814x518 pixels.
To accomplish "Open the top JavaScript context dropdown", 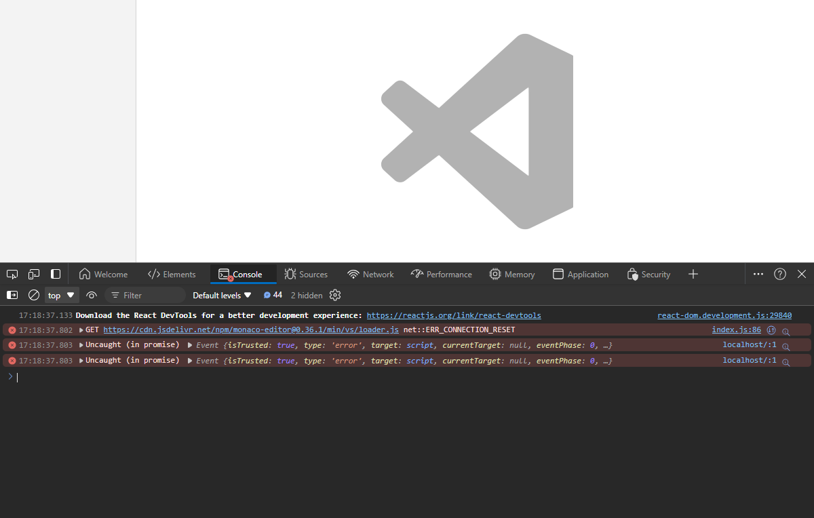I will tap(62, 295).
